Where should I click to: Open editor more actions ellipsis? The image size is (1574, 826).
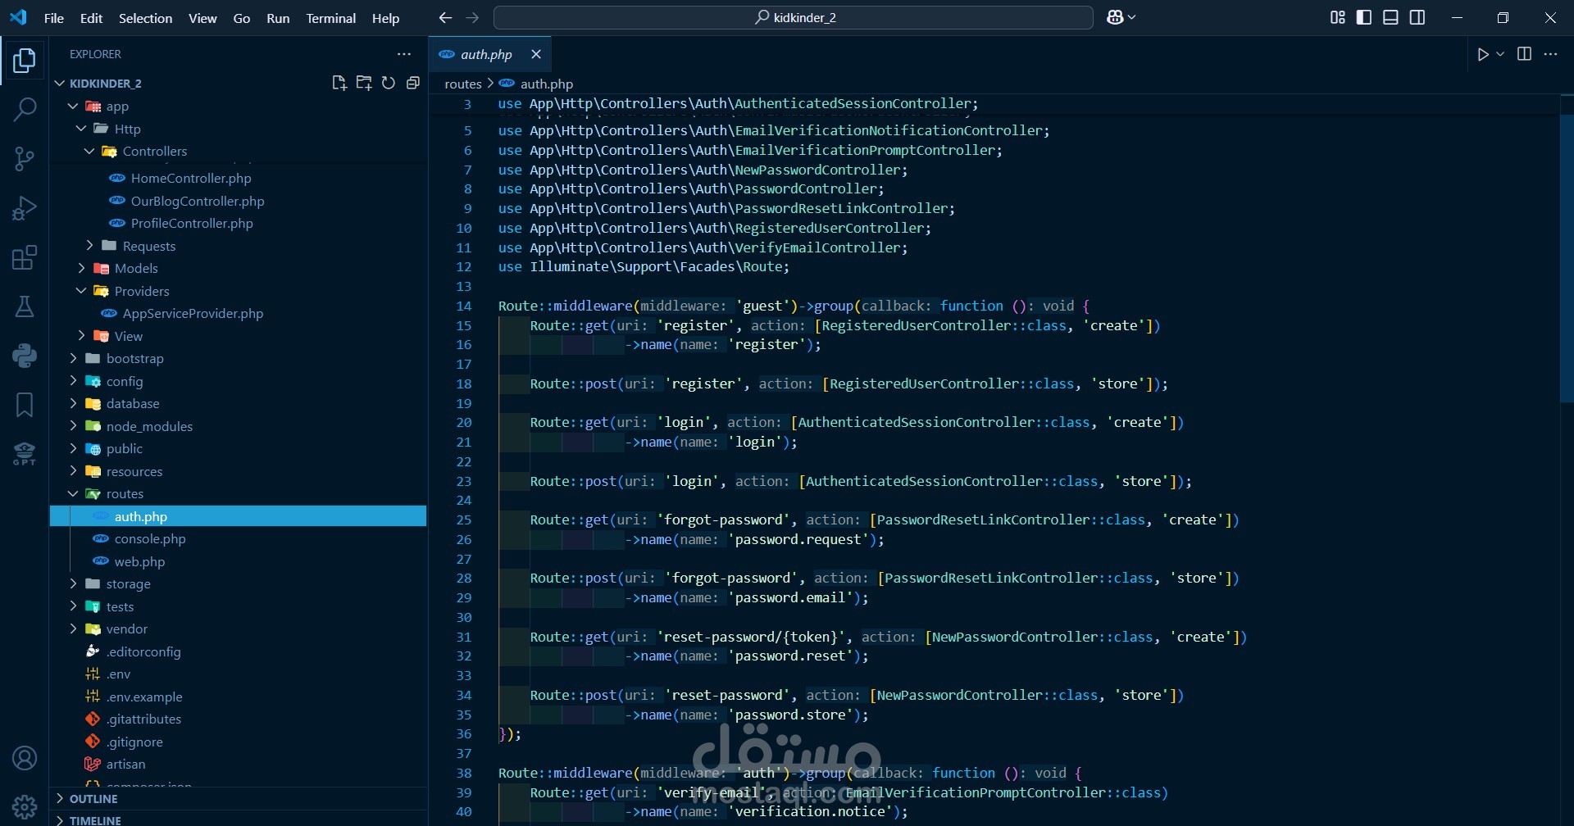pyautogui.click(x=1550, y=54)
